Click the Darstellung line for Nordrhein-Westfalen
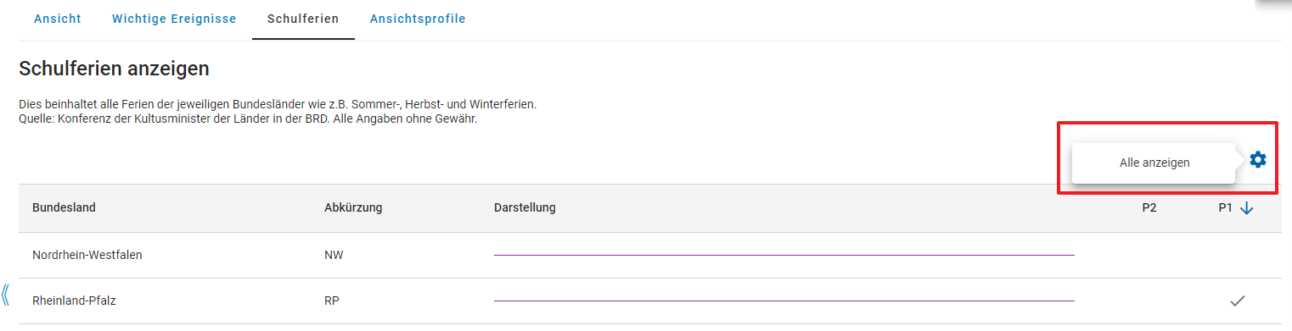This screenshot has height=331, width=1292. (784, 255)
